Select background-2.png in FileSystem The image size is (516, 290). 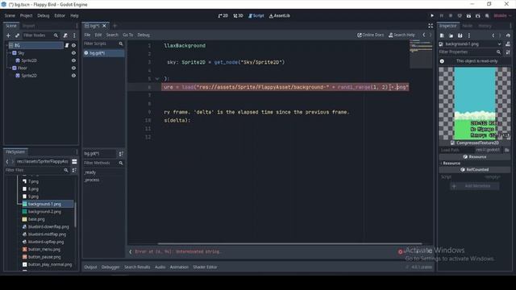(x=44, y=212)
